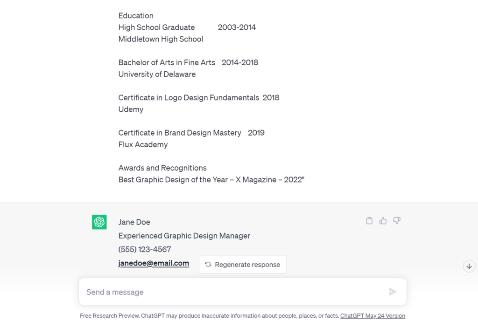Click the 'Awards and Recognitions' heading
478x327 pixels.
tap(162, 168)
